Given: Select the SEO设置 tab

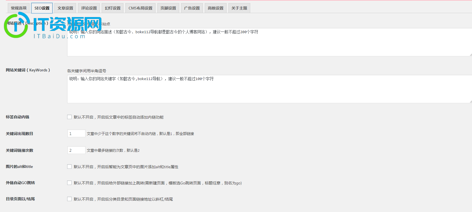Looking at the screenshot, I should point(42,8).
